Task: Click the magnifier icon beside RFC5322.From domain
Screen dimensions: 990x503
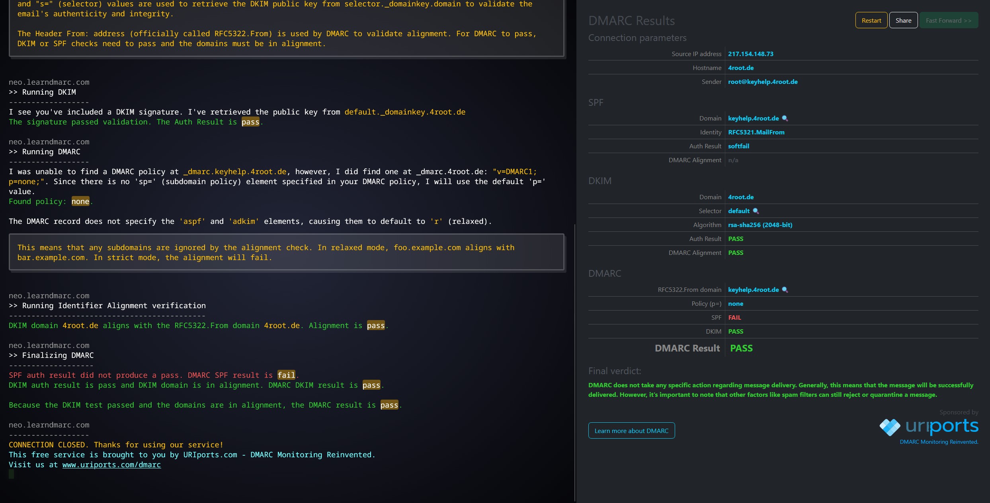Action: coord(785,290)
